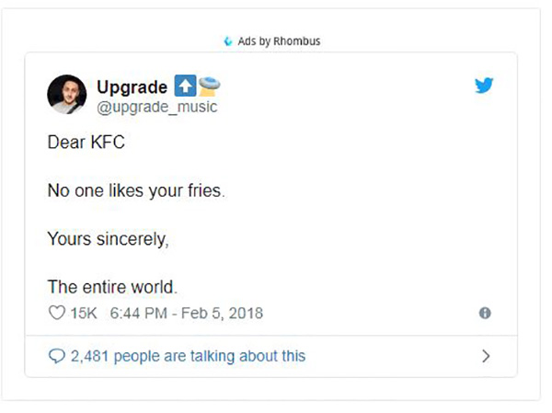
Task: View 2,481 people are talking about this
Action: (188, 356)
